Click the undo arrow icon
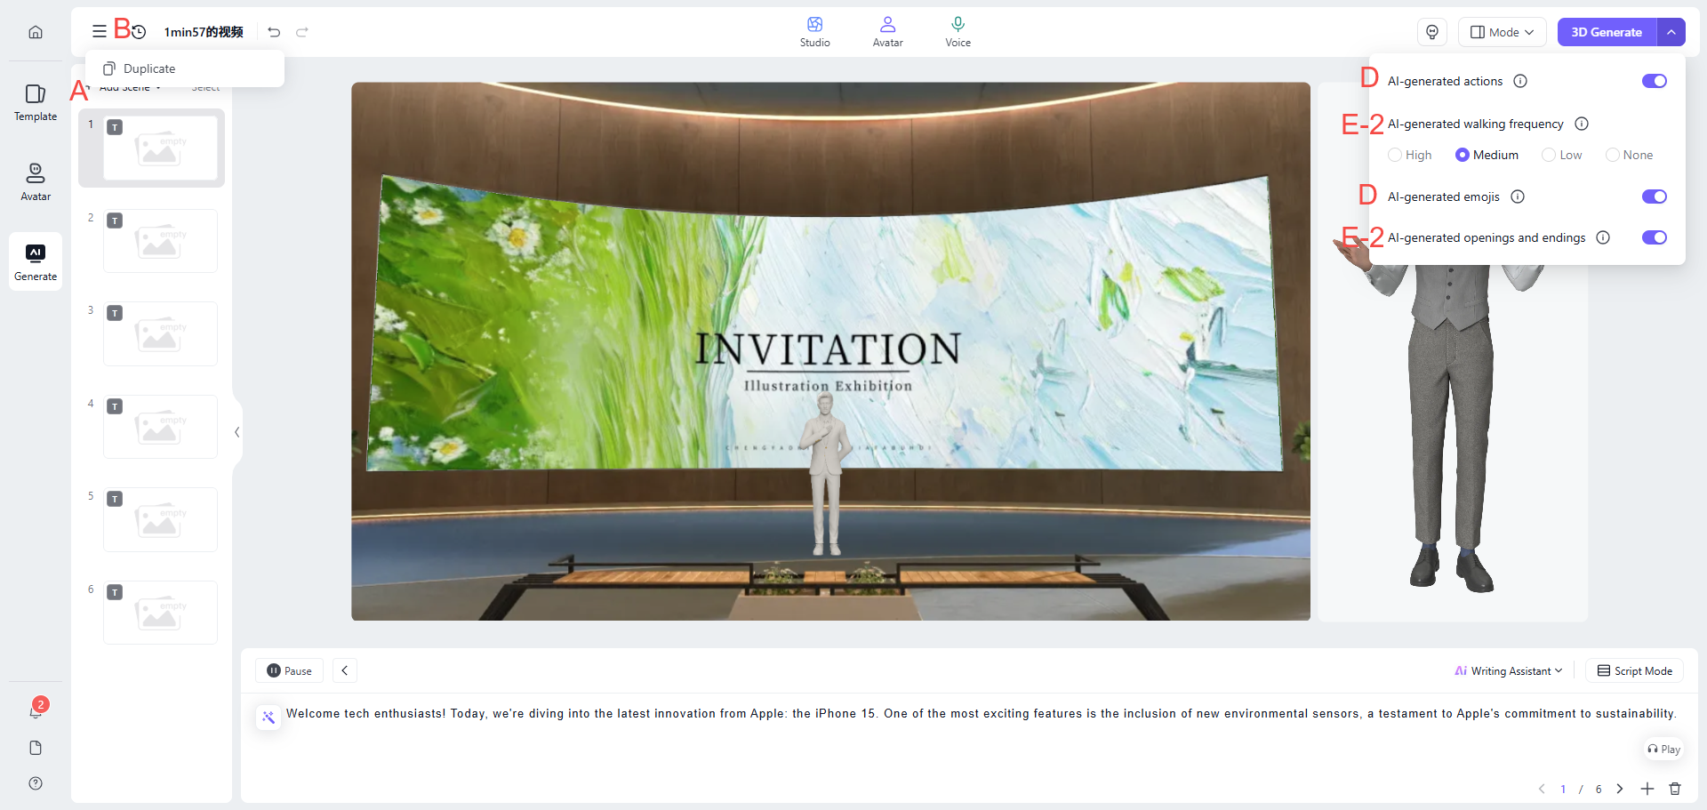1707x810 pixels. [274, 32]
